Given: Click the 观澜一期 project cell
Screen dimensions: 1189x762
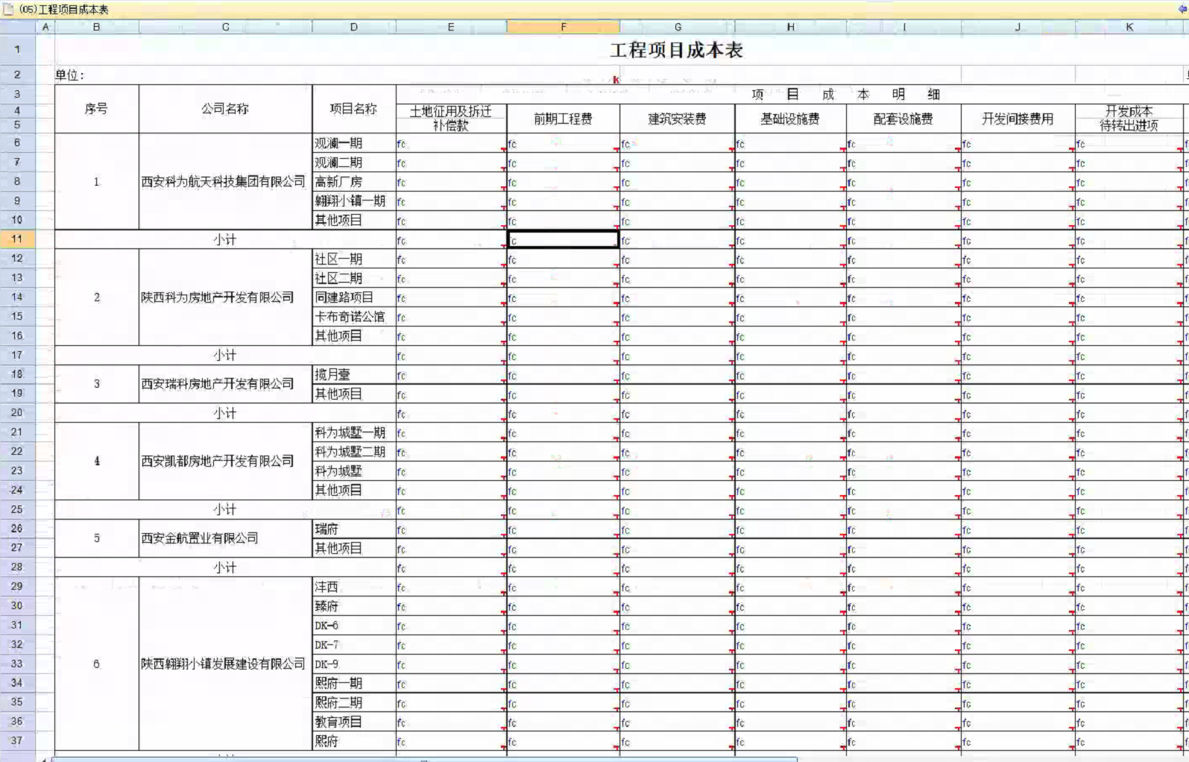Looking at the screenshot, I should point(354,143).
